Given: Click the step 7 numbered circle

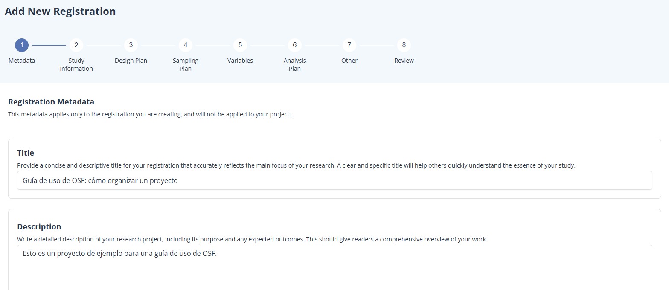Looking at the screenshot, I should 349,45.
